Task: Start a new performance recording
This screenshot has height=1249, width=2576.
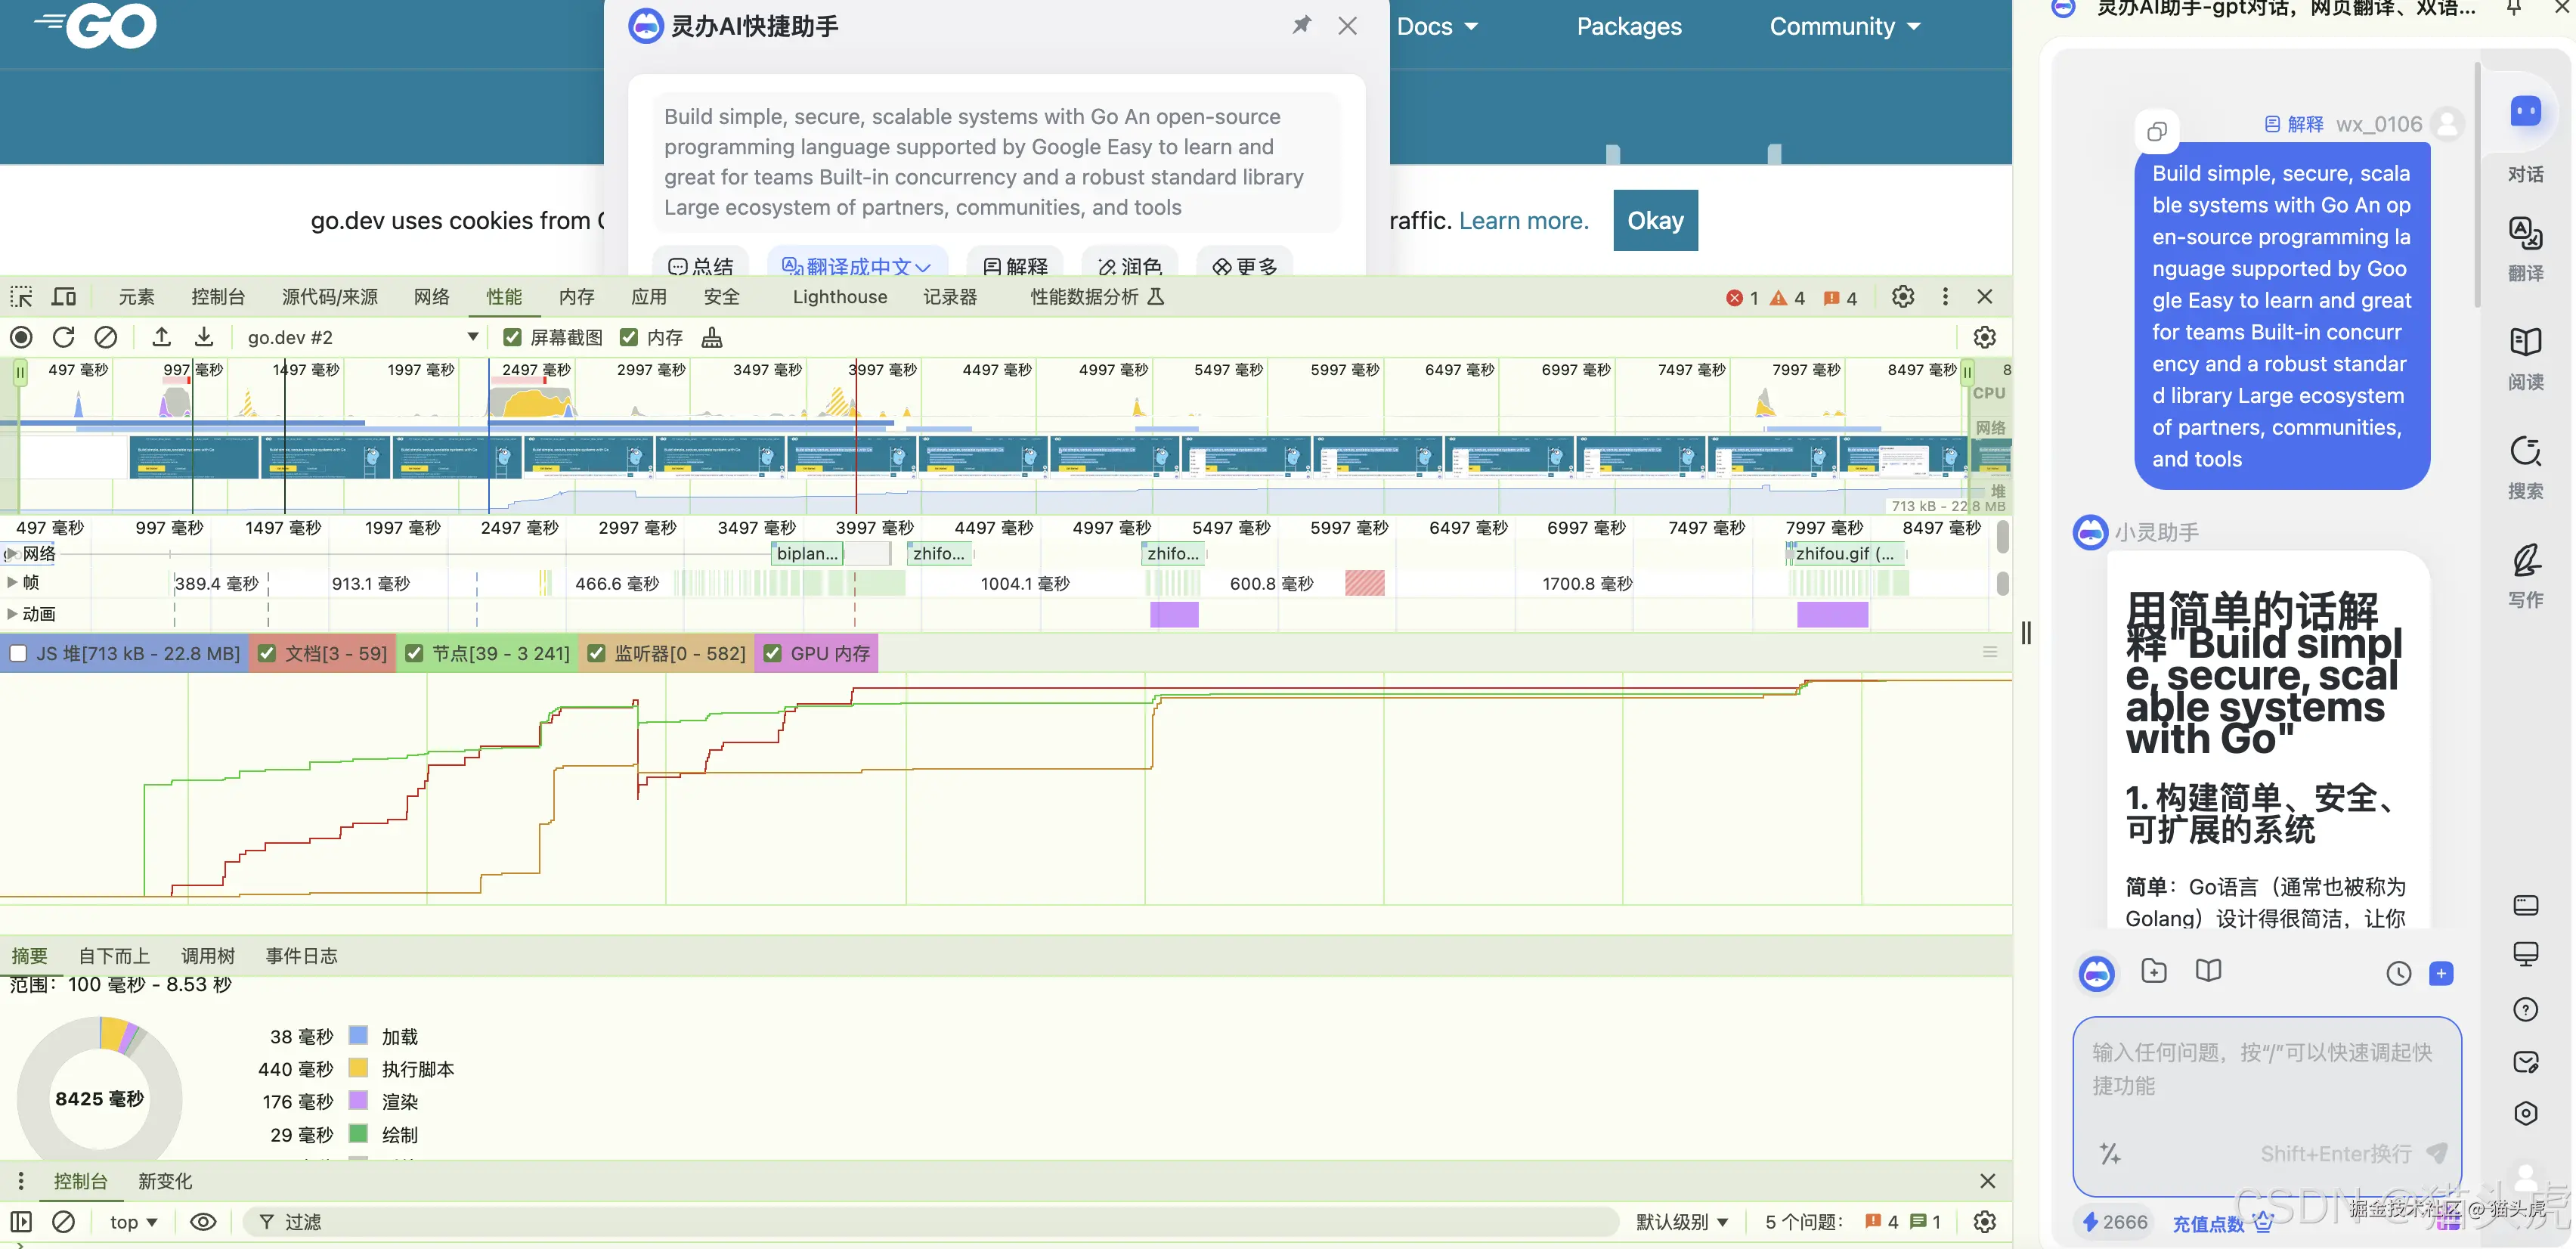Action: click(x=20, y=337)
